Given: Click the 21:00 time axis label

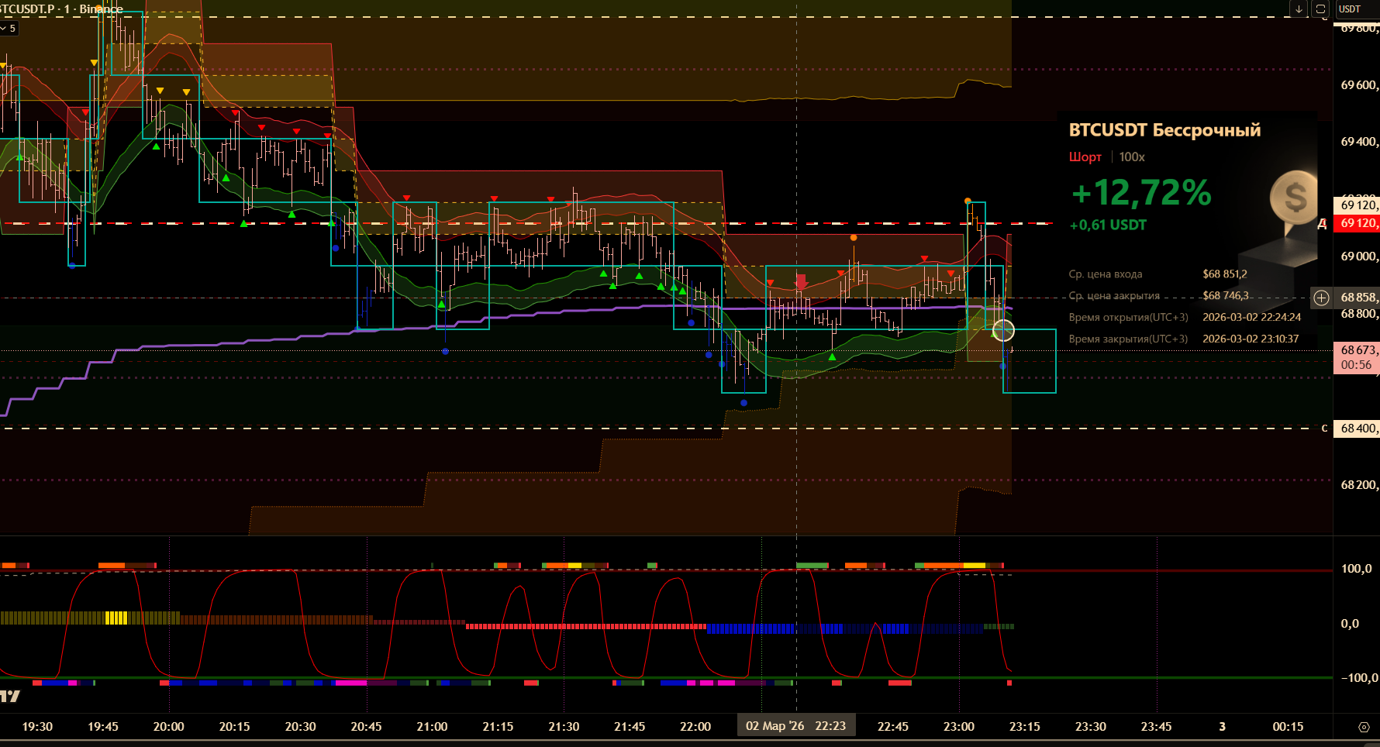Looking at the screenshot, I should point(432,727).
